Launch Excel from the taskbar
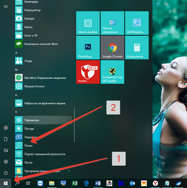This screenshot has width=187, height=188. tap(75, 183)
